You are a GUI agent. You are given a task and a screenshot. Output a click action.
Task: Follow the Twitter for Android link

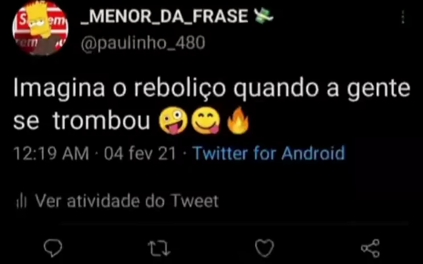(x=269, y=154)
